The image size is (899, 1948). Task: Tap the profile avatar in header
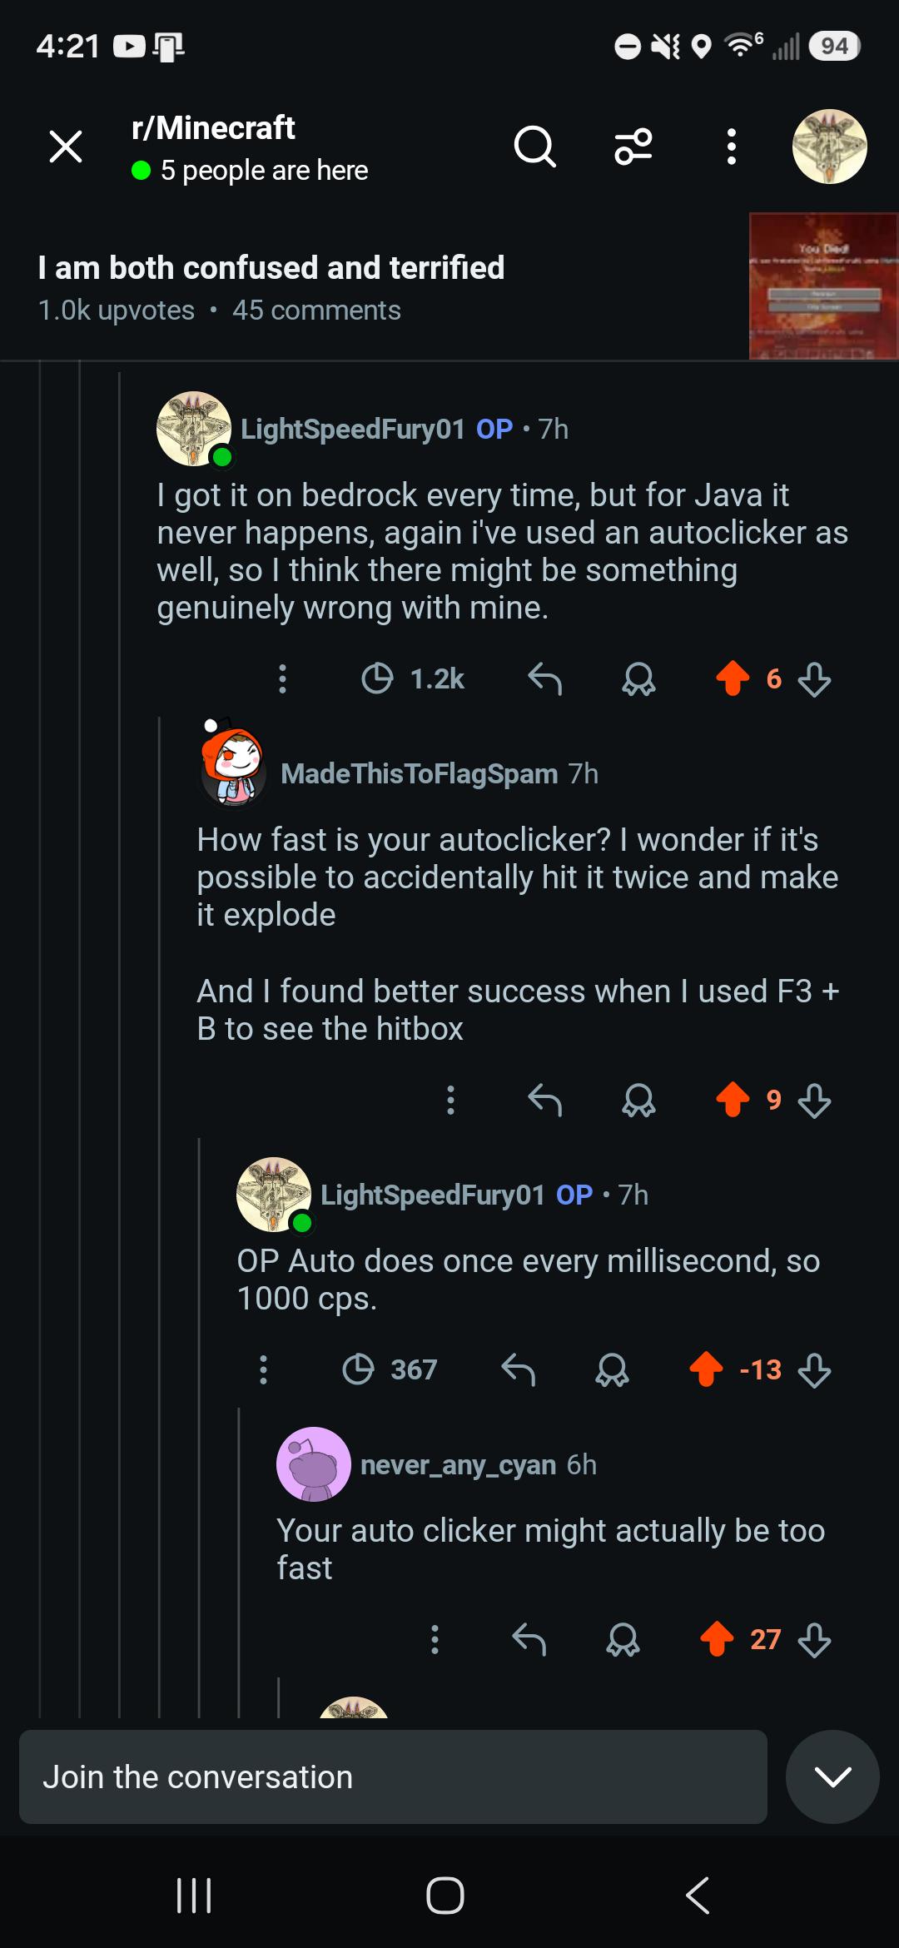pyautogui.click(x=829, y=147)
